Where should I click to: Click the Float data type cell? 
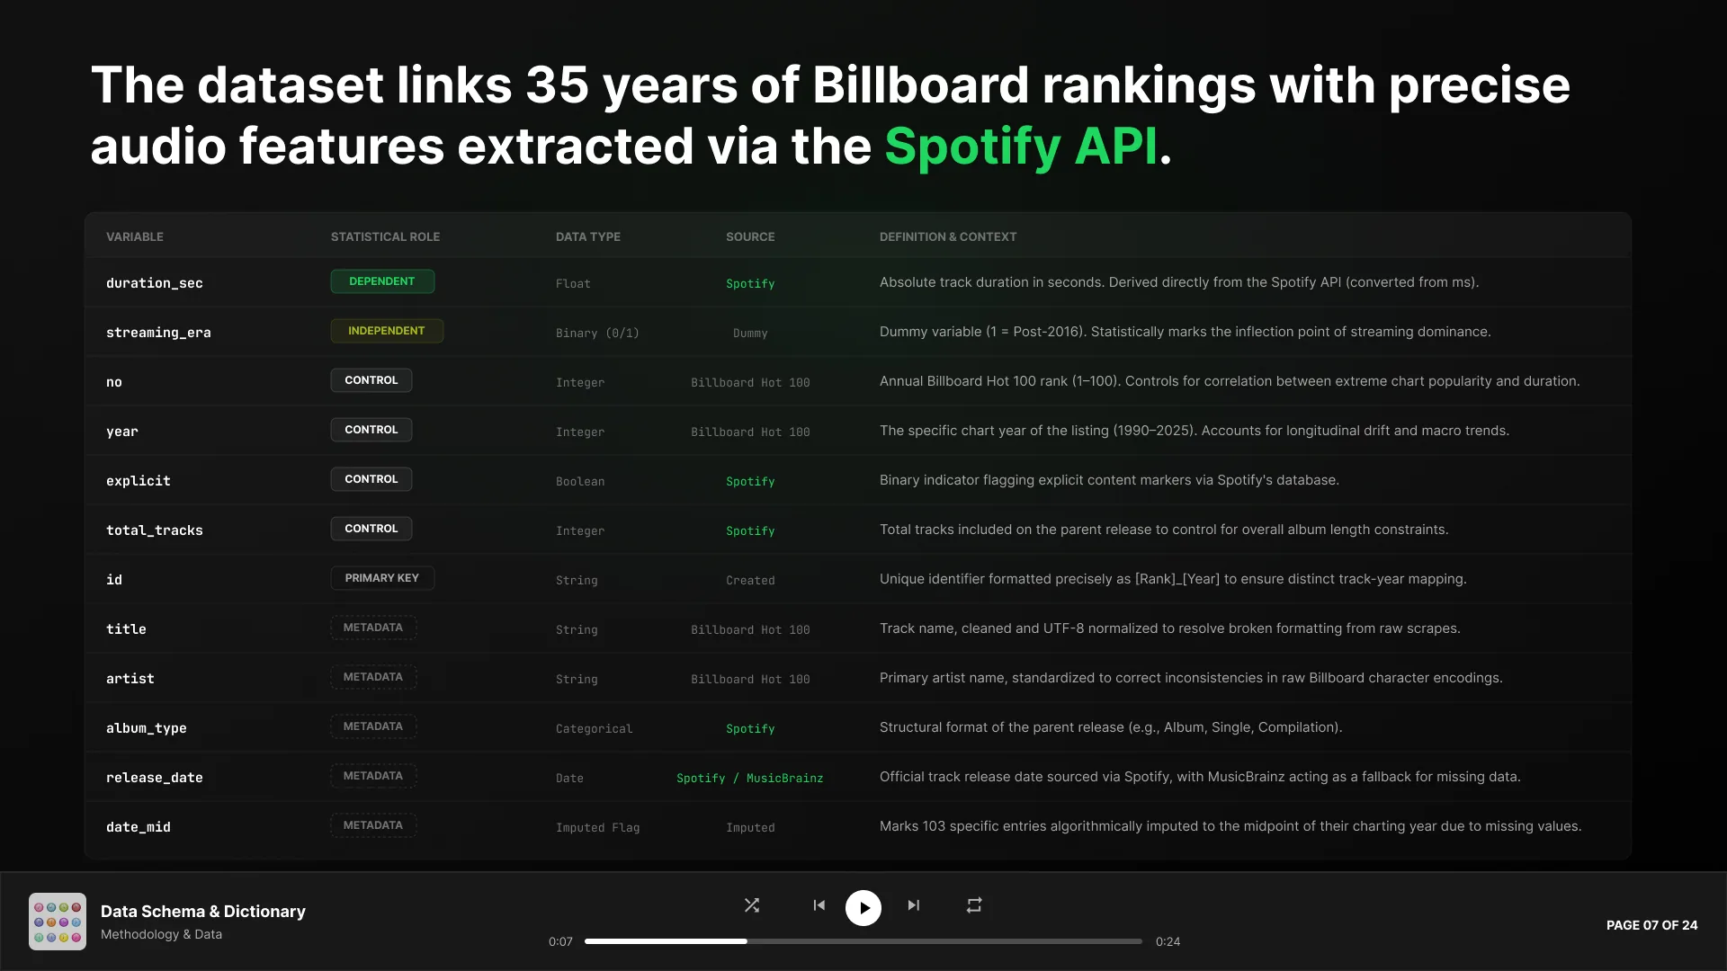click(573, 283)
